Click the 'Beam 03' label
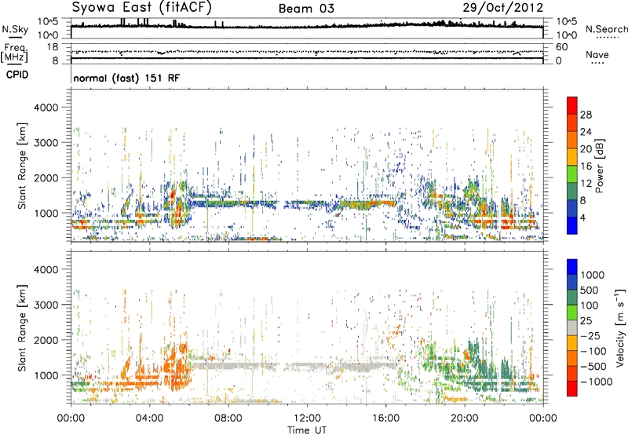The width and height of the screenshot is (628, 435). click(306, 9)
